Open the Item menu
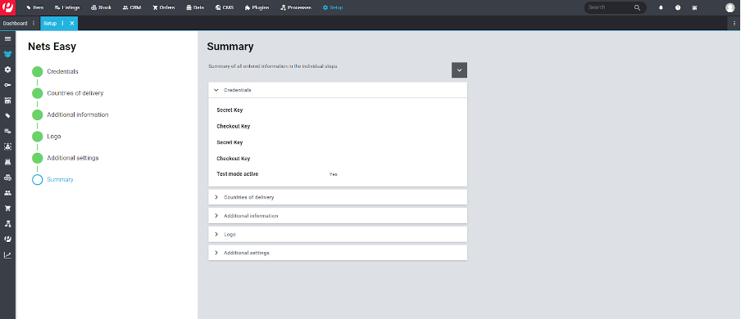The height and width of the screenshot is (319, 741). [35, 7]
